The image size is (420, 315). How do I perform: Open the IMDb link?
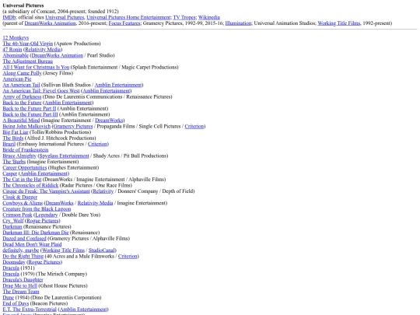coord(9,17)
